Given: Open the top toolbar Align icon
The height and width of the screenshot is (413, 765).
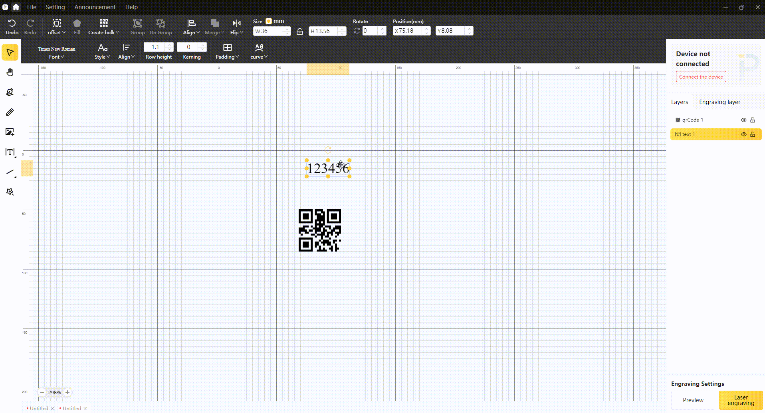Looking at the screenshot, I should [192, 23].
